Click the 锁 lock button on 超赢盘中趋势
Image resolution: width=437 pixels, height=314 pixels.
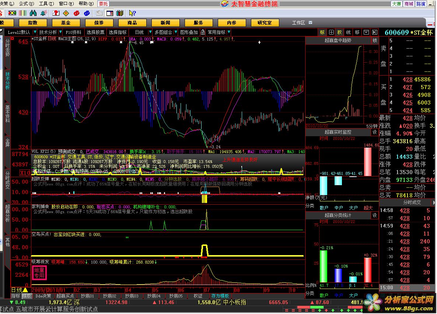tap(375, 40)
